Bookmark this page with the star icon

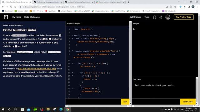(175, 7)
